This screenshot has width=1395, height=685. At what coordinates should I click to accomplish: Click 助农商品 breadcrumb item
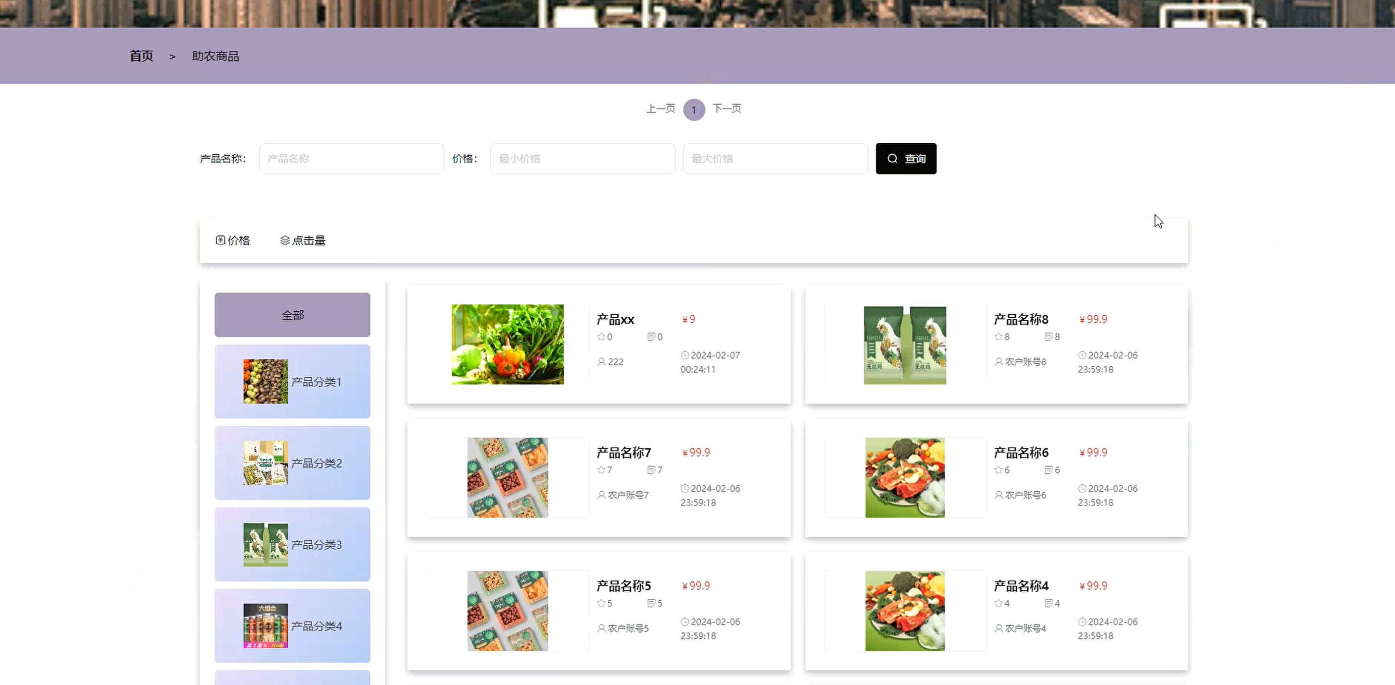pyautogui.click(x=215, y=57)
